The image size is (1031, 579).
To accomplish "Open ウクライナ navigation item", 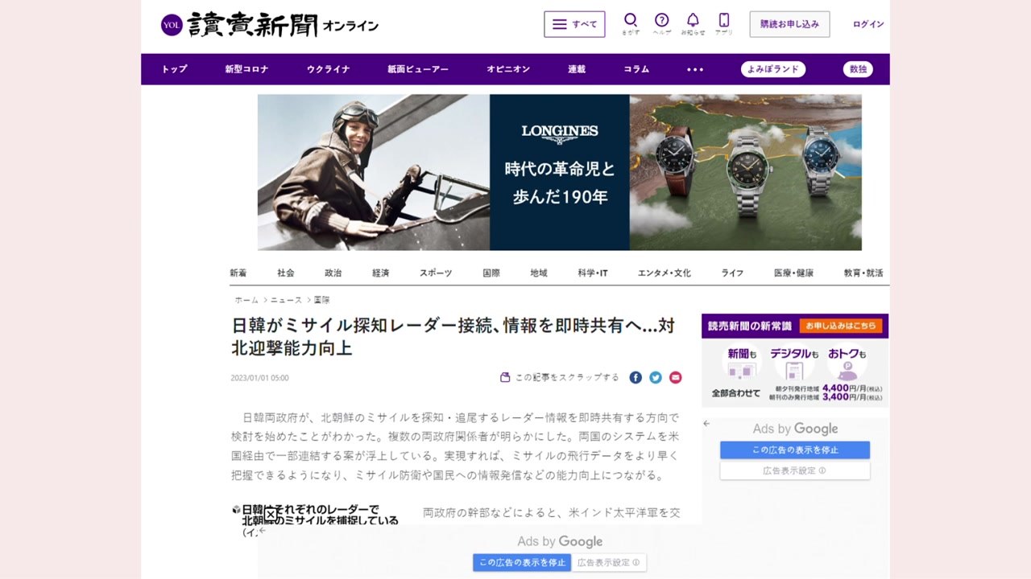I will (328, 69).
